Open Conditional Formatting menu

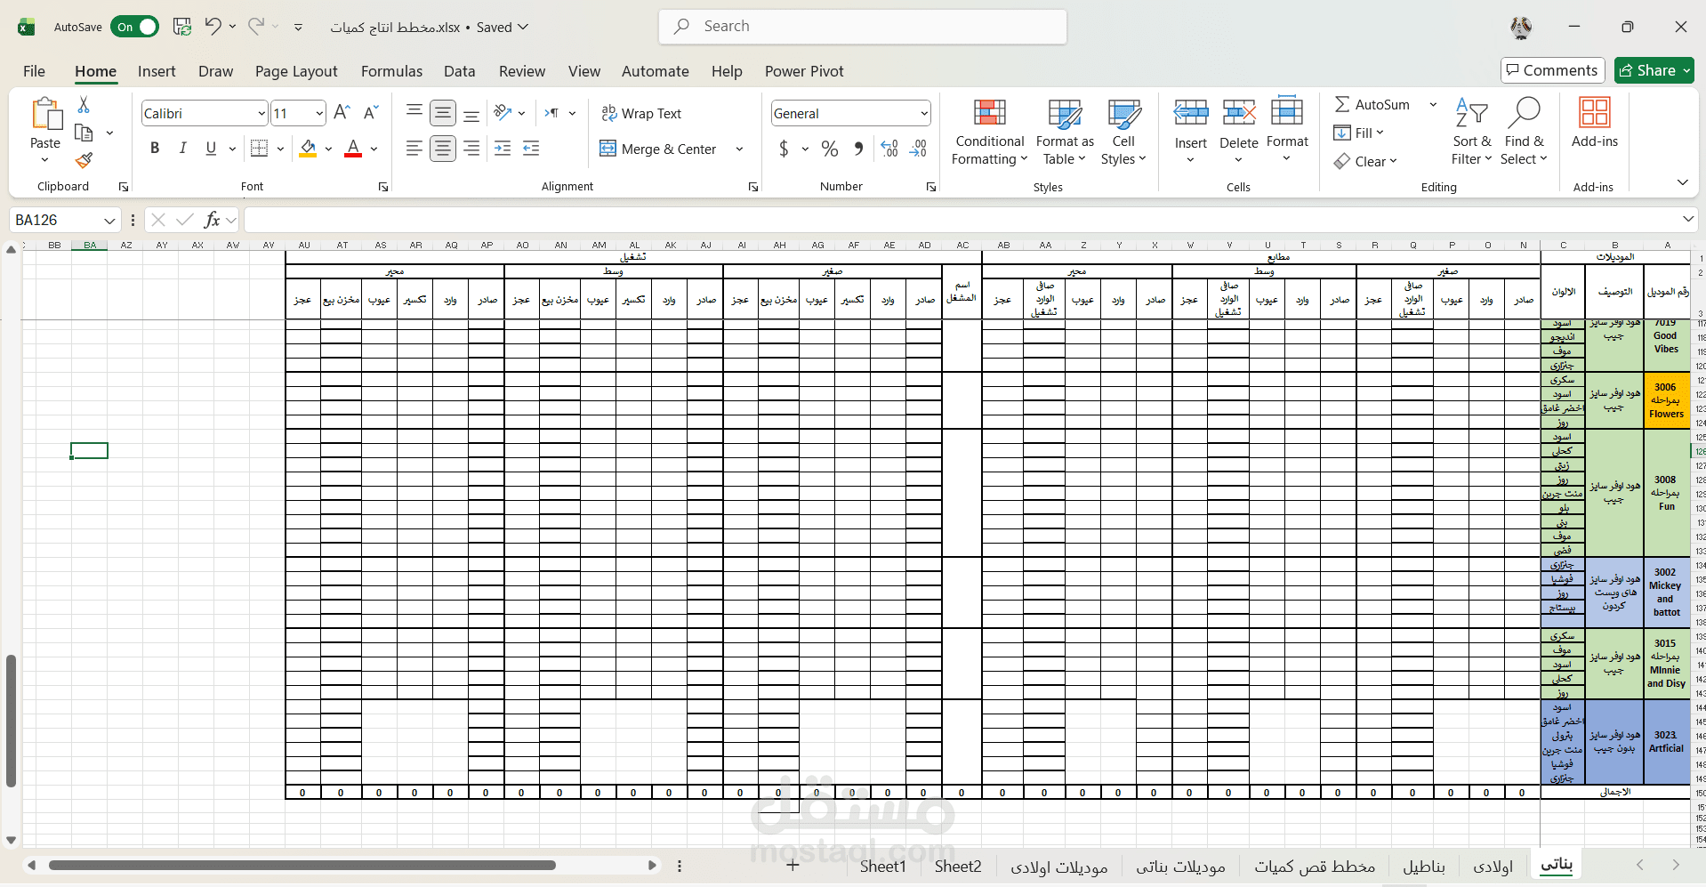coord(989,132)
